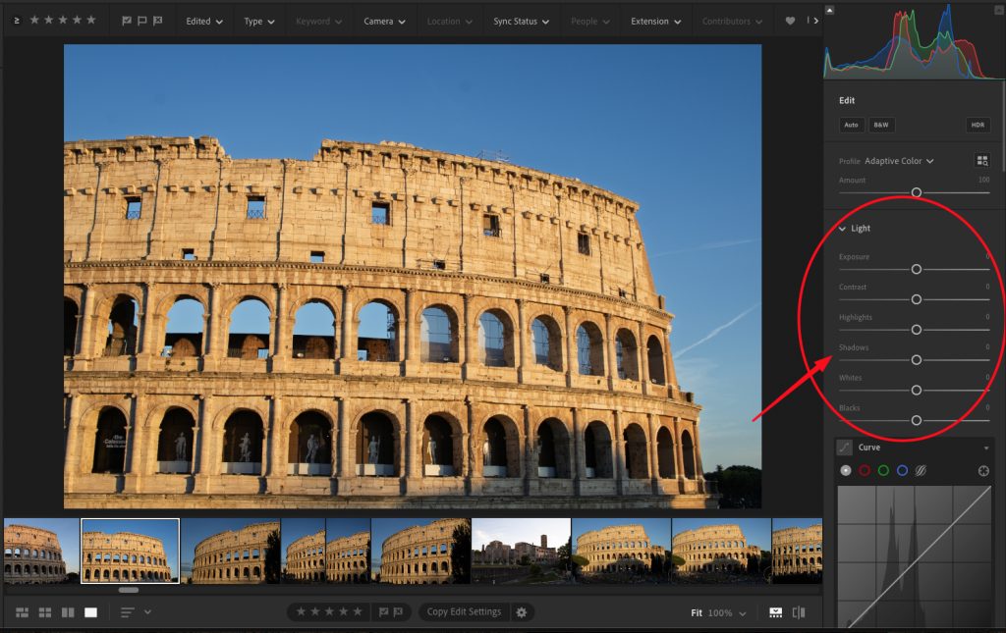1006x633 pixels.
Task: Switch to photo grid view
Action: point(22,612)
